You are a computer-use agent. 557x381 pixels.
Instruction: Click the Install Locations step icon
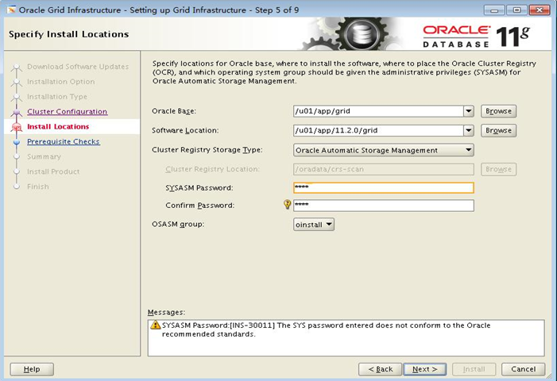[15, 127]
